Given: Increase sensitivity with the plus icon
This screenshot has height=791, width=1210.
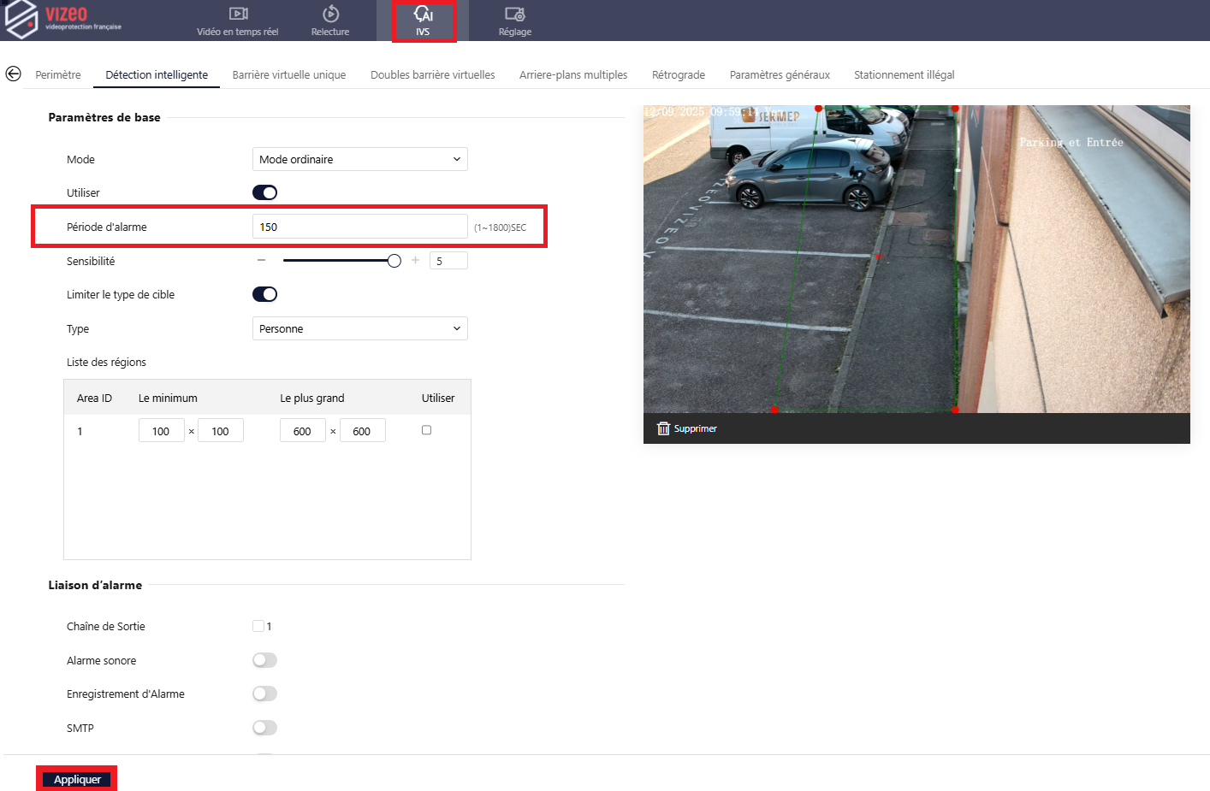Looking at the screenshot, I should click(x=415, y=261).
